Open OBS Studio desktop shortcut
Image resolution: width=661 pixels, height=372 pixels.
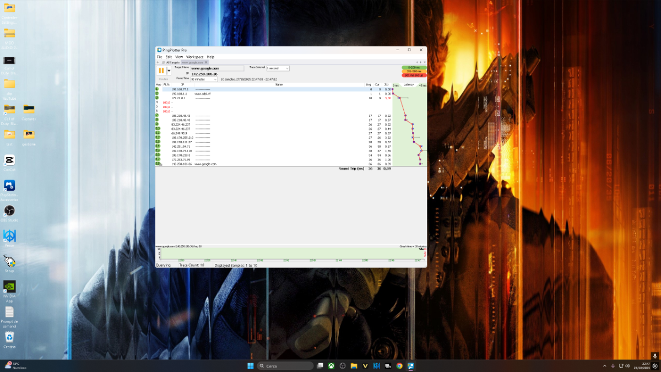(x=9, y=212)
